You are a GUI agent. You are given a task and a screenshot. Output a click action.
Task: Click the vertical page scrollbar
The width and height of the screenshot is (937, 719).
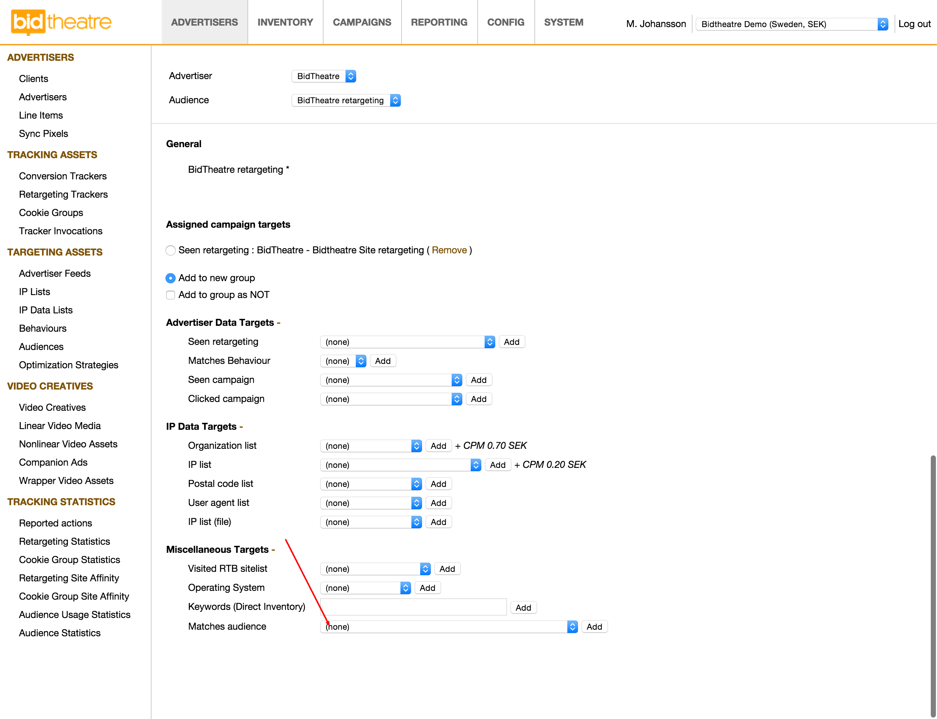coord(933,586)
